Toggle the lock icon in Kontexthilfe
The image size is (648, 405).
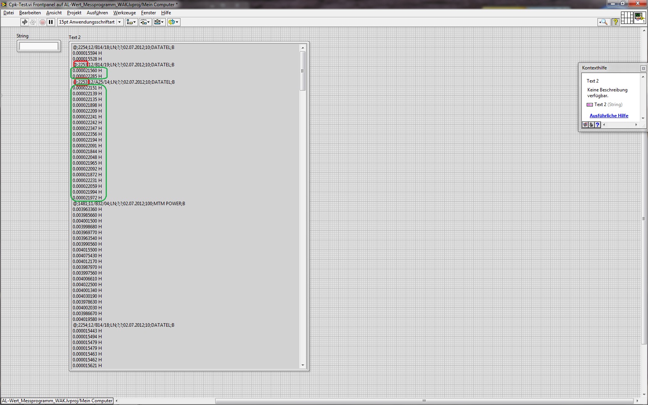pyautogui.click(x=591, y=125)
